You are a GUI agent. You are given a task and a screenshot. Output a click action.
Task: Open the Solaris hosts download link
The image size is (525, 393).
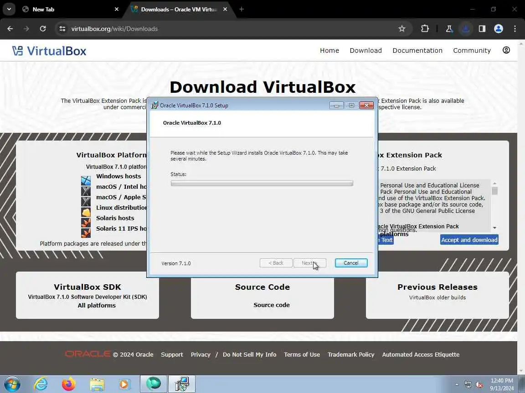(x=115, y=218)
